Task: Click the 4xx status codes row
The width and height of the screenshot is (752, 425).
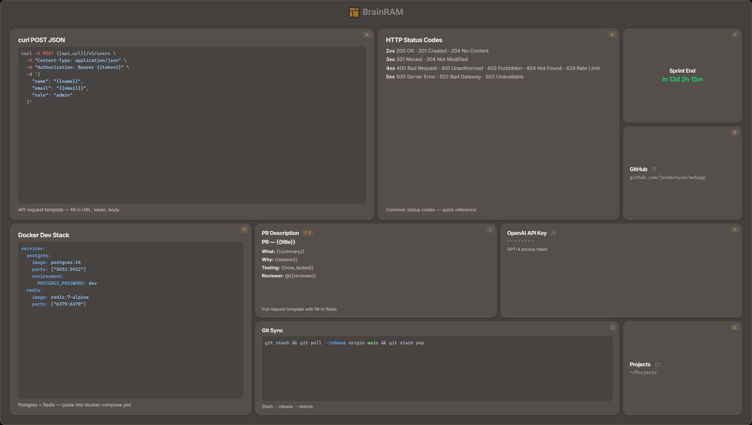Action: click(x=493, y=68)
